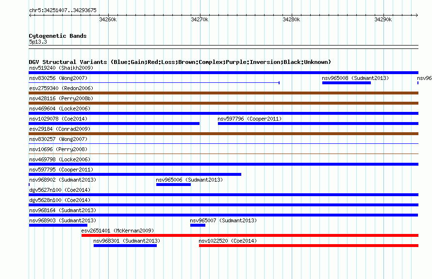Click the 34260k ruler label

(108, 19)
